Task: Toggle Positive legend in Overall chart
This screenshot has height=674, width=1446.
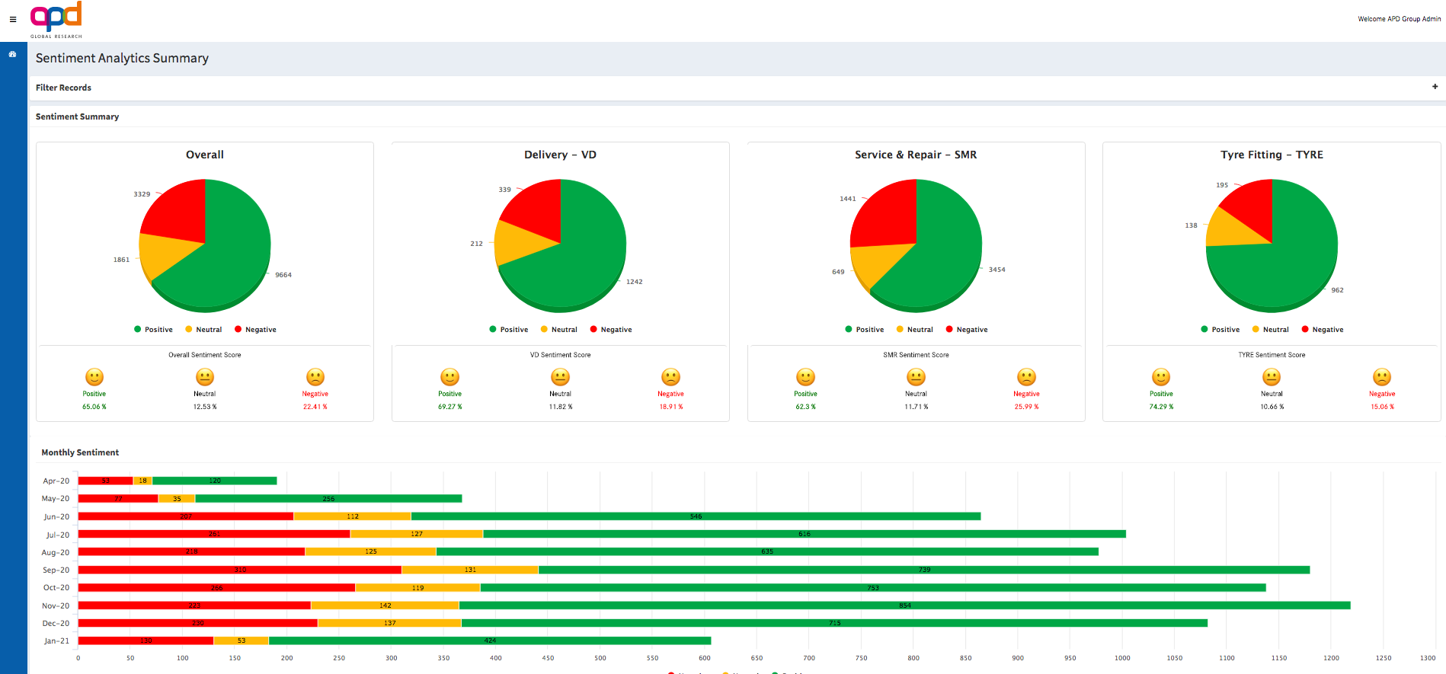Action: [x=153, y=330]
